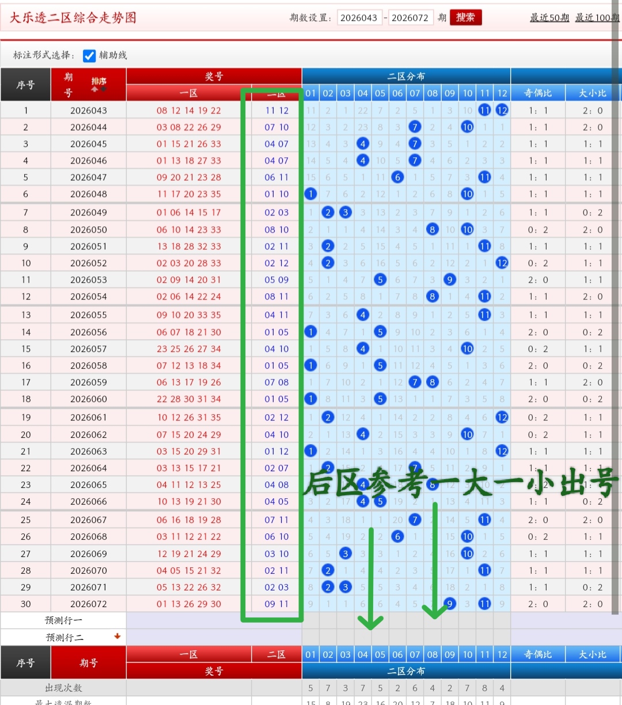
Task: Click back-zone numbers 05 09 in row 2026053
Action: coord(277,279)
